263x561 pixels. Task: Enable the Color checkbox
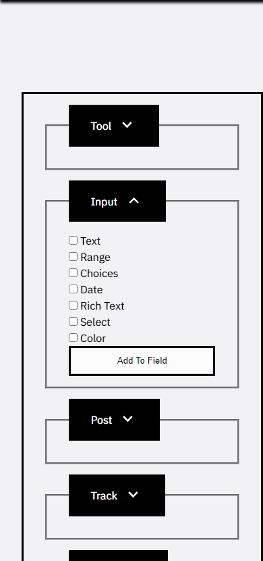point(73,337)
